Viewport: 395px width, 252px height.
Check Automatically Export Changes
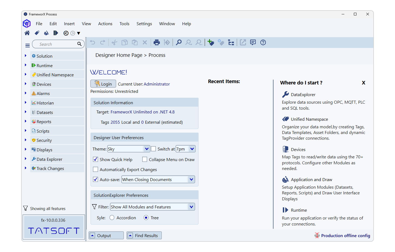point(95,169)
